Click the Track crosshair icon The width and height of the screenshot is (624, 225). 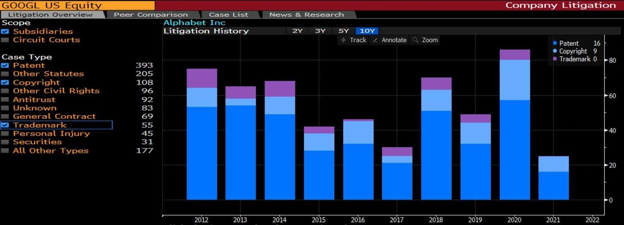click(x=343, y=40)
